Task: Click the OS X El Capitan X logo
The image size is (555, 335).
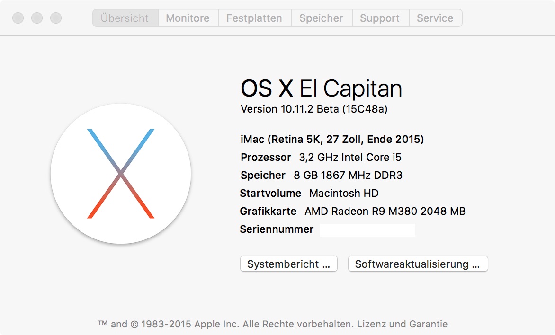Action: point(121,174)
